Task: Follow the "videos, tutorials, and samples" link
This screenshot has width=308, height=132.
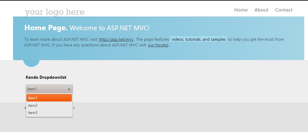Action: (x=198, y=40)
